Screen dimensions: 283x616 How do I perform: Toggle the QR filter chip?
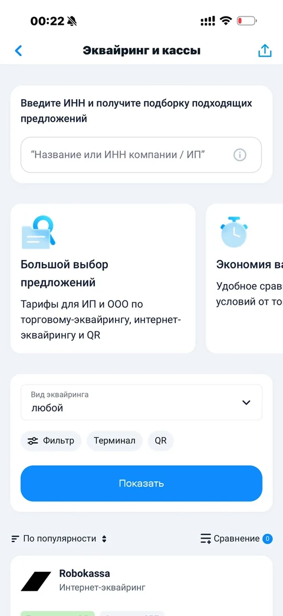tap(161, 441)
